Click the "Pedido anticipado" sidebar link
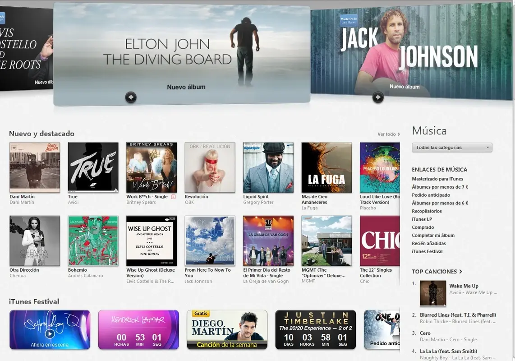Viewport: 515px width, 361px height. tap(432, 194)
